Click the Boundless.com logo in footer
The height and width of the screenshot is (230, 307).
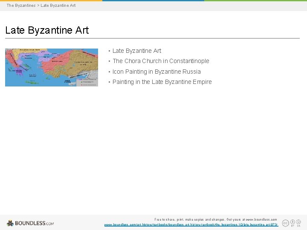tap(30, 223)
